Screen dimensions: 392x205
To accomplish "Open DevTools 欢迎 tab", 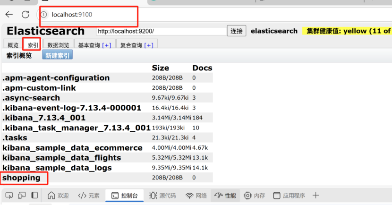I will point(58,196).
